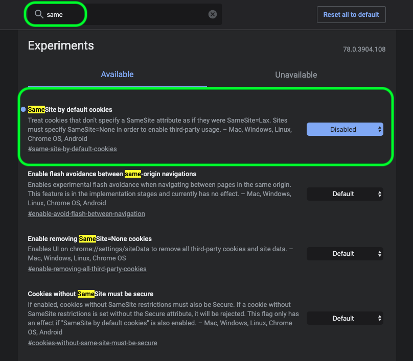
Task: Follow the #same-site-by-default-cookies link
Action: (x=72, y=149)
